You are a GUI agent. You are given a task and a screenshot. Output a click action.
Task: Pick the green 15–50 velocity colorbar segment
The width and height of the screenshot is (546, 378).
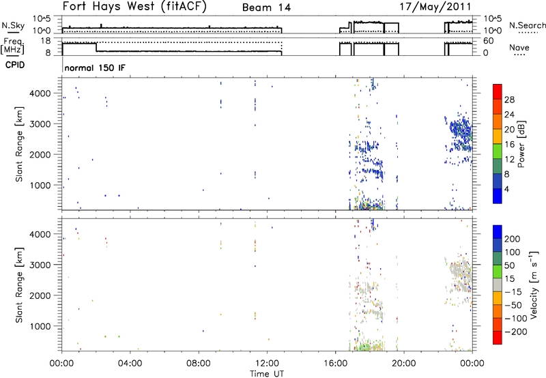[x=498, y=272]
